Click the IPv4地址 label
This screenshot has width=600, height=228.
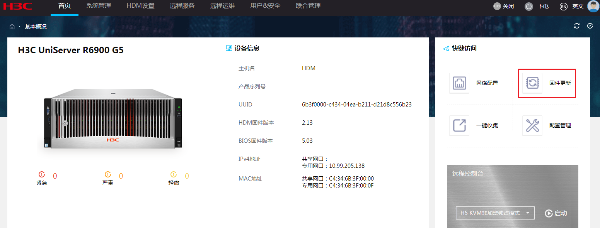click(x=249, y=159)
